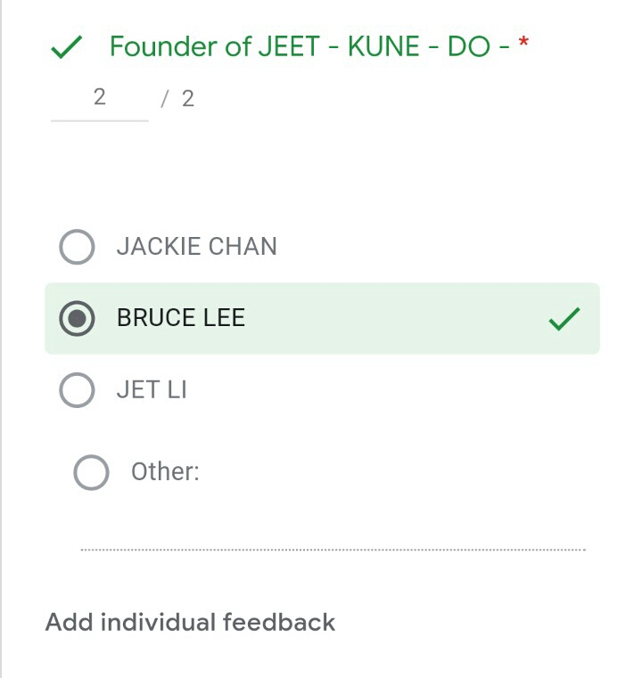This screenshot has width=642, height=678.
Task: Select the BRUCE LEE radio button
Action: click(x=77, y=319)
